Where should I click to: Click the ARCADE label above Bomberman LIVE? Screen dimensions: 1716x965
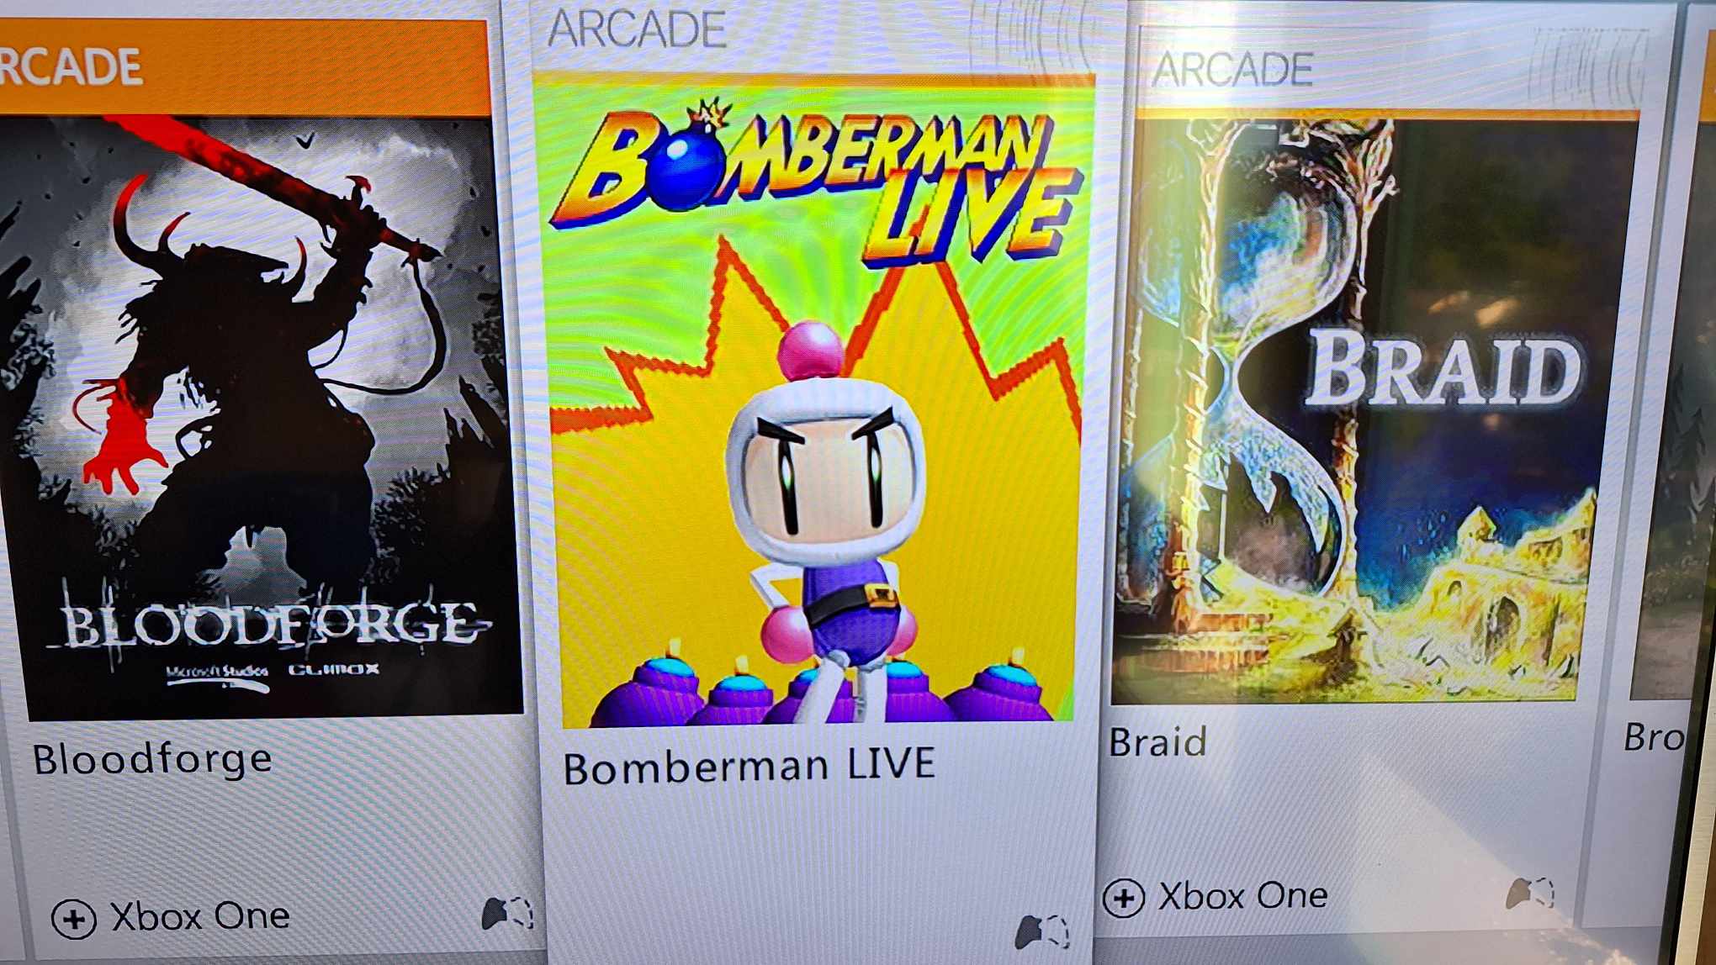[636, 29]
